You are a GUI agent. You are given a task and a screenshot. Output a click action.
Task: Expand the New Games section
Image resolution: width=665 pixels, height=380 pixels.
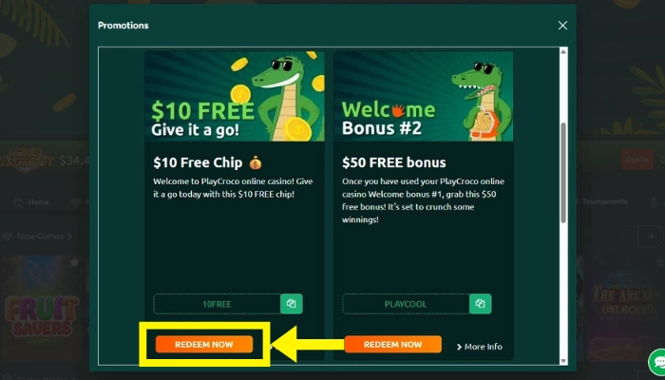[x=38, y=237]
